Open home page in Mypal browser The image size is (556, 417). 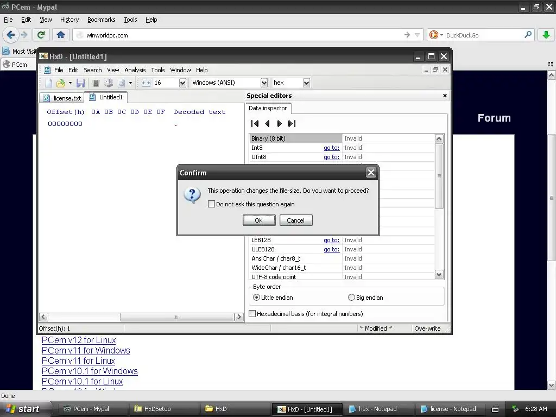coord(61,35)
